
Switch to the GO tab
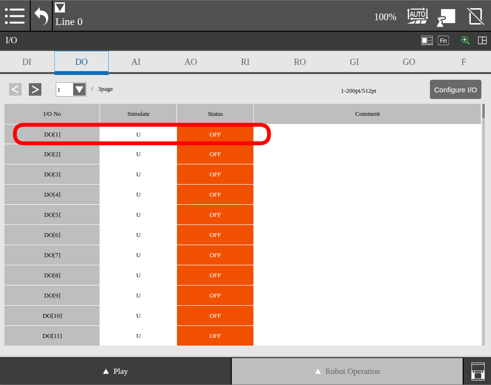(409, 62)
